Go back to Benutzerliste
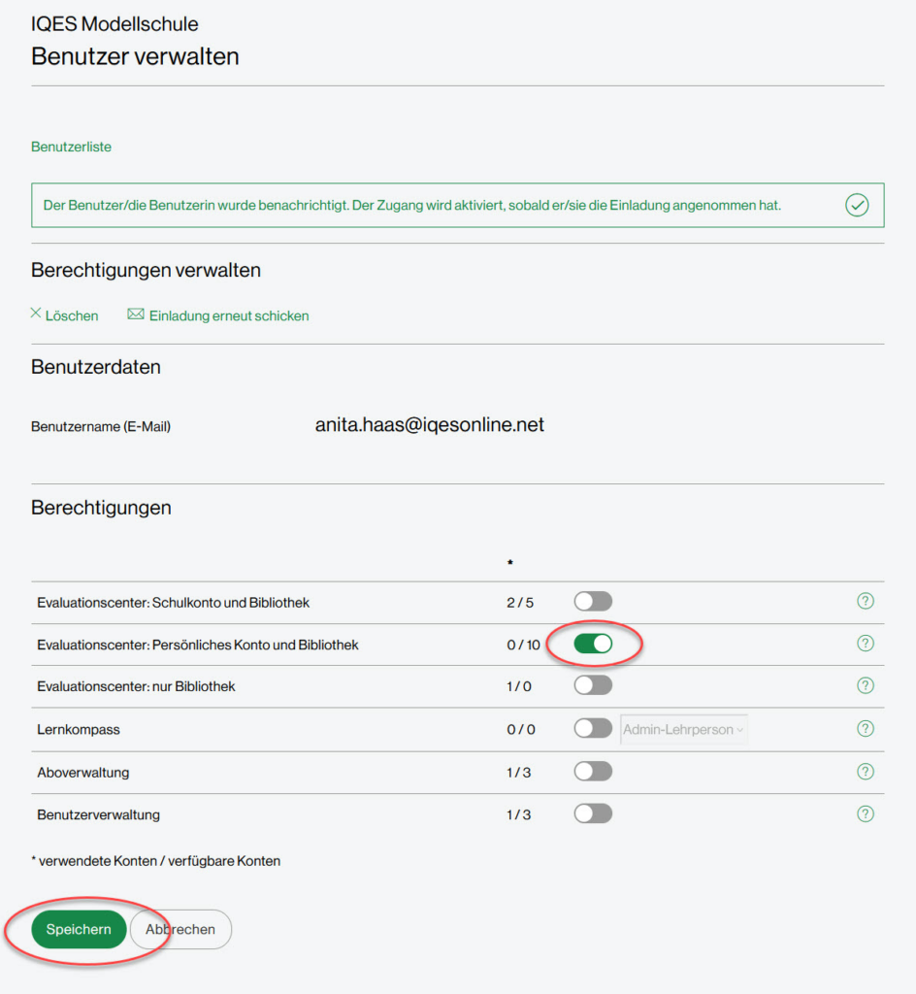This screenshot has width=916, height=994. point(71,147)
